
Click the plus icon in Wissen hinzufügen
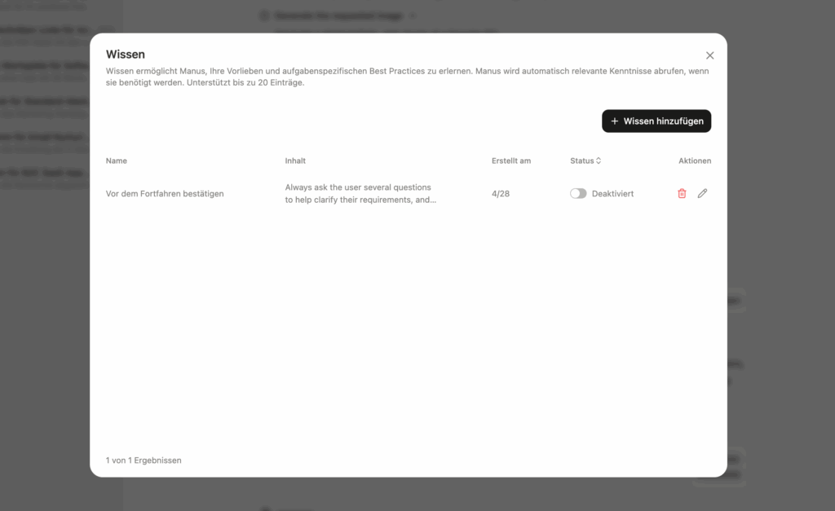pos(615,121)
